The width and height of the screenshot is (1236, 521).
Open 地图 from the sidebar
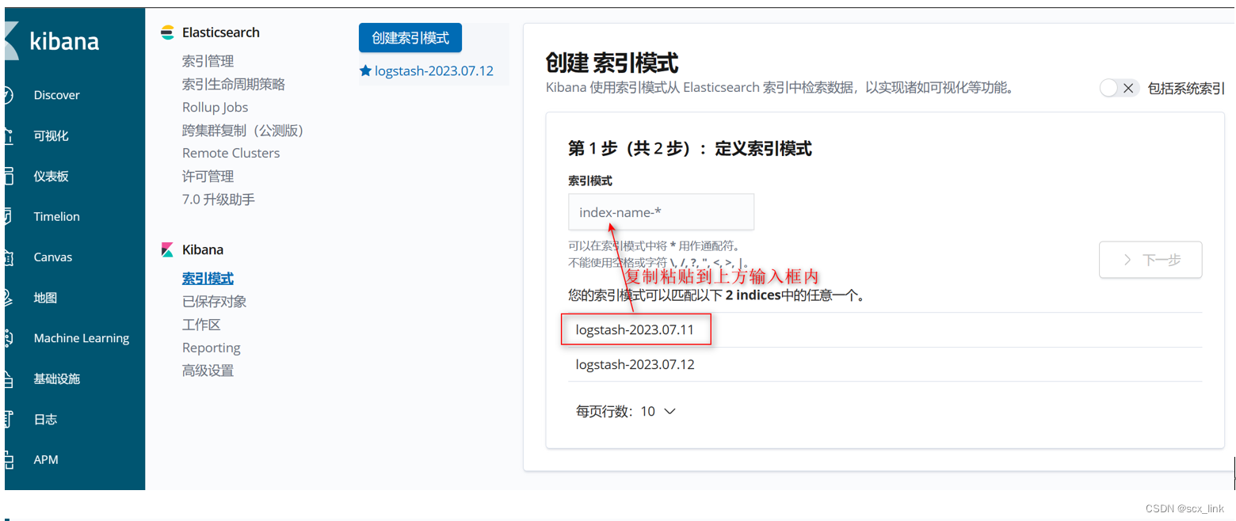(45, 298)
